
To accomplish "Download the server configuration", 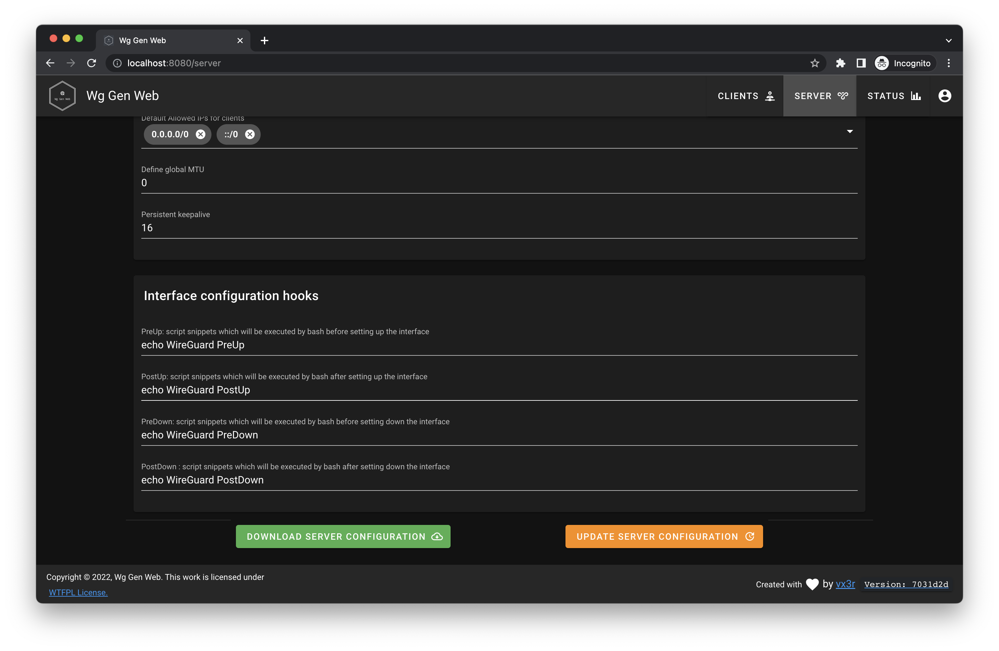I will [343, 536].
